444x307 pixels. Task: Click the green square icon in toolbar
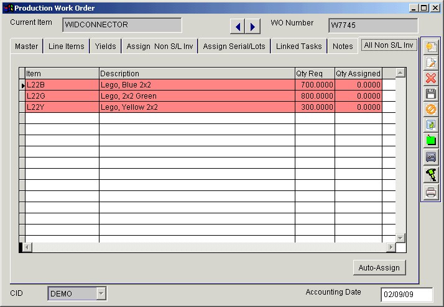(x=430, y=141)
